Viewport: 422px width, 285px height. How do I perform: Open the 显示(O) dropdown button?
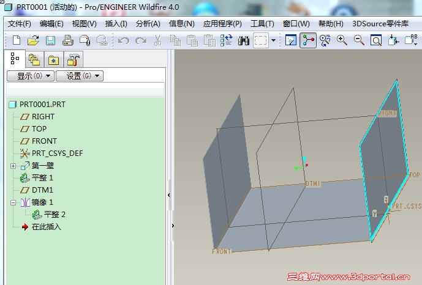tap(31, 76)
